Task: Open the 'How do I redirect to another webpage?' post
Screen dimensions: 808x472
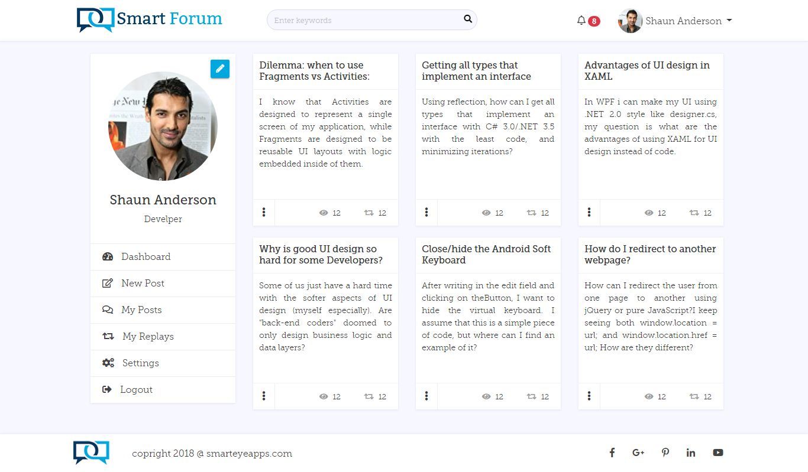Action: (650, 255)
